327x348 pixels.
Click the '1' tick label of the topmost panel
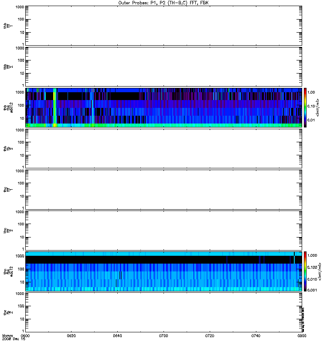tap(23, 44)
